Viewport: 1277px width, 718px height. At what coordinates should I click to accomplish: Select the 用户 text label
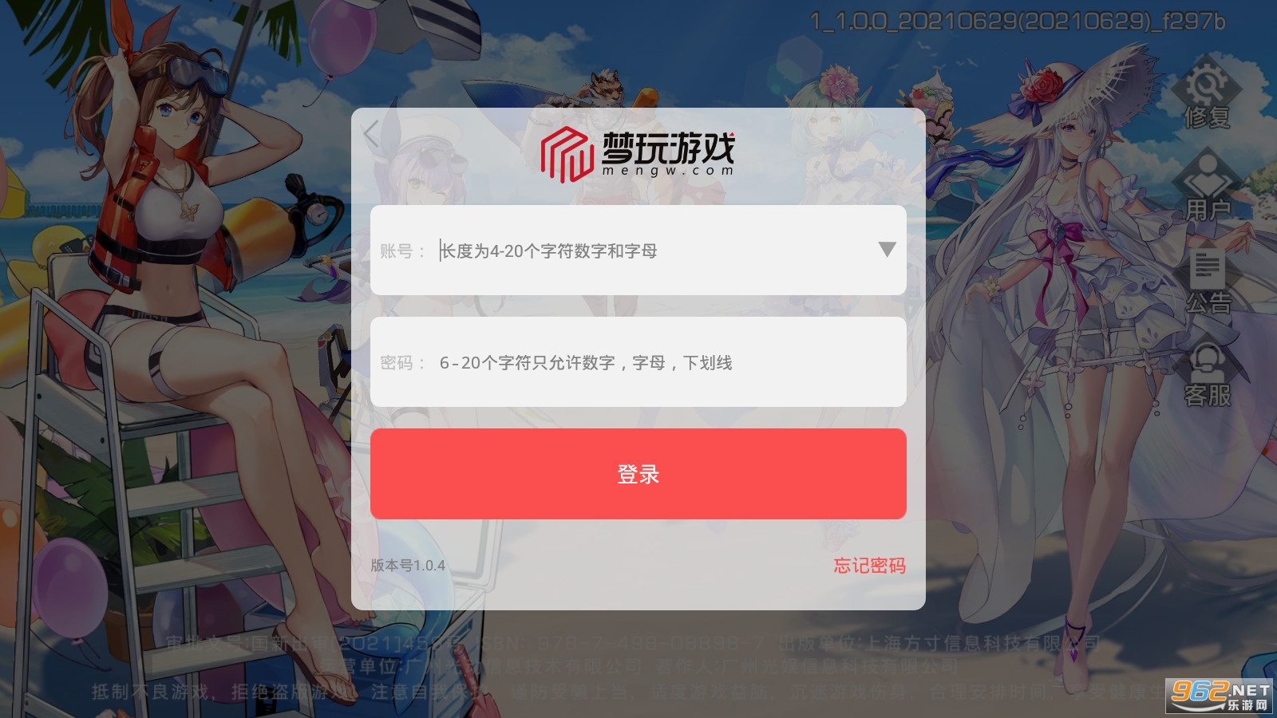pos(1208,211)
